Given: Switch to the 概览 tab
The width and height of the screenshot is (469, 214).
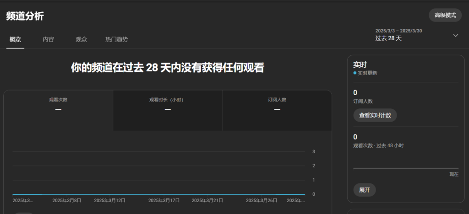Looking at the screenshot, I should [x=16, y=39].
